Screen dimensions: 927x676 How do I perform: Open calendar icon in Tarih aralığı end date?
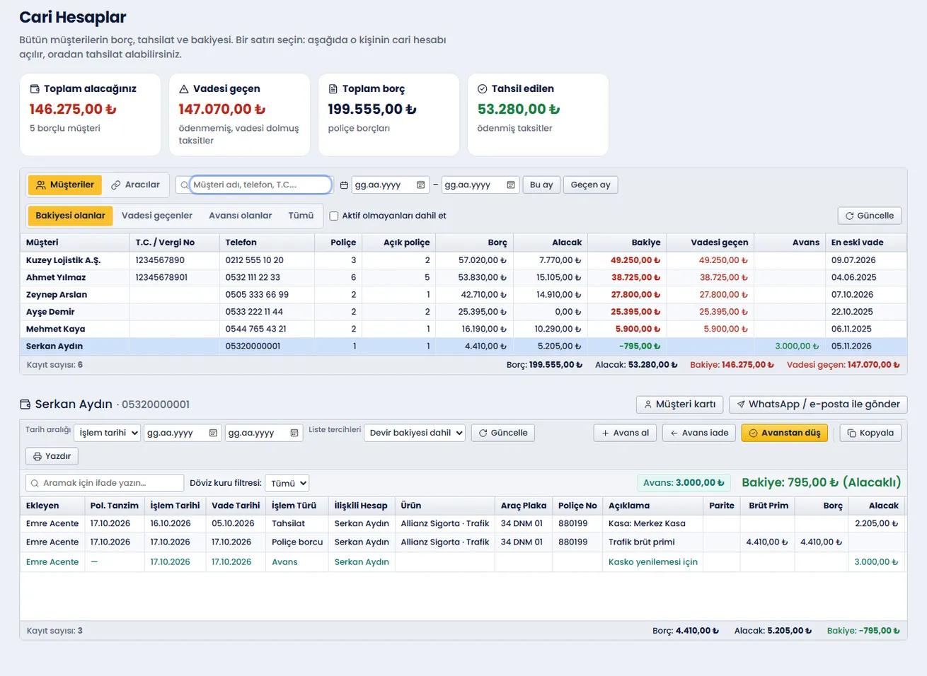[x=294, y=433]
